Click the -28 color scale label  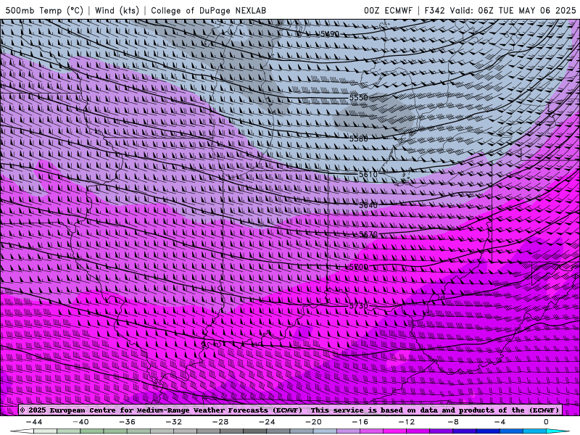pos(220,422)
